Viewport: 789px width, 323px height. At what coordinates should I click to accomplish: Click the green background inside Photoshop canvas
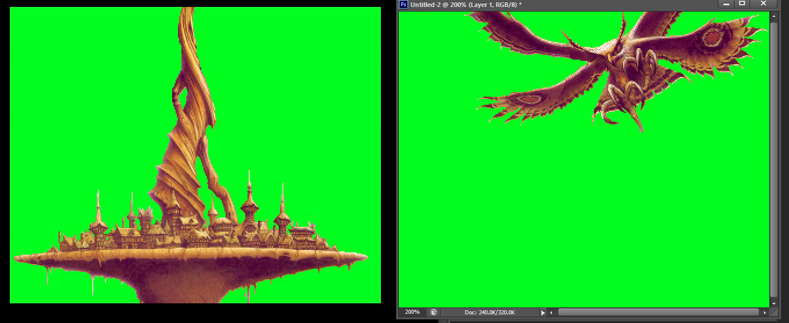(x=580, y=220)
